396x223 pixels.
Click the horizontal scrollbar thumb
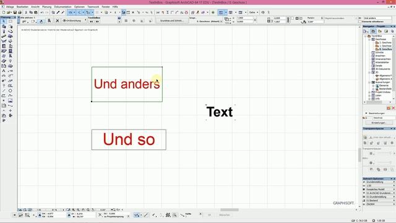pos(230,209)
